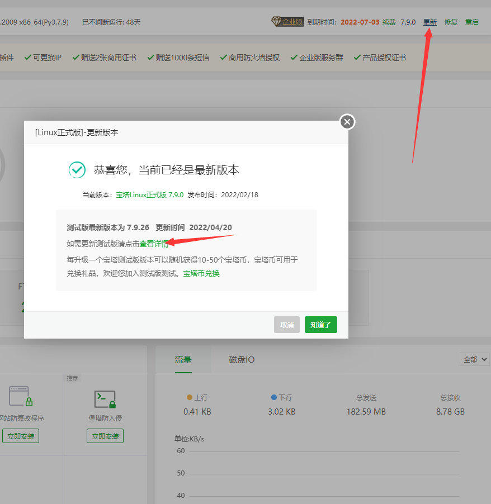Image resolution: width=491 pixels, height=504 pixels.
Task: Click the 测试版最新版本为 7.9.26 text
Action: tap(108, 227)
